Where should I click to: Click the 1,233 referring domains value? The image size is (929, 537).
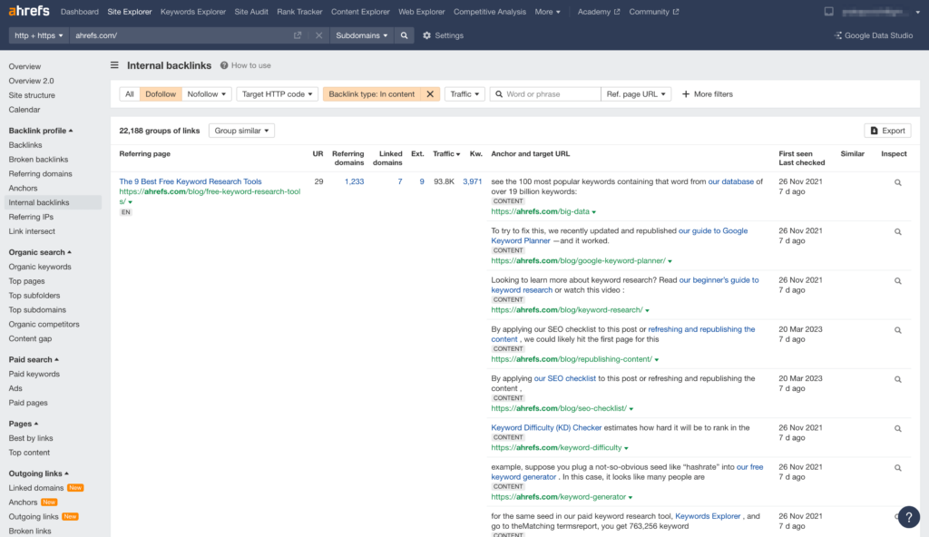click(x=355, y=181)
